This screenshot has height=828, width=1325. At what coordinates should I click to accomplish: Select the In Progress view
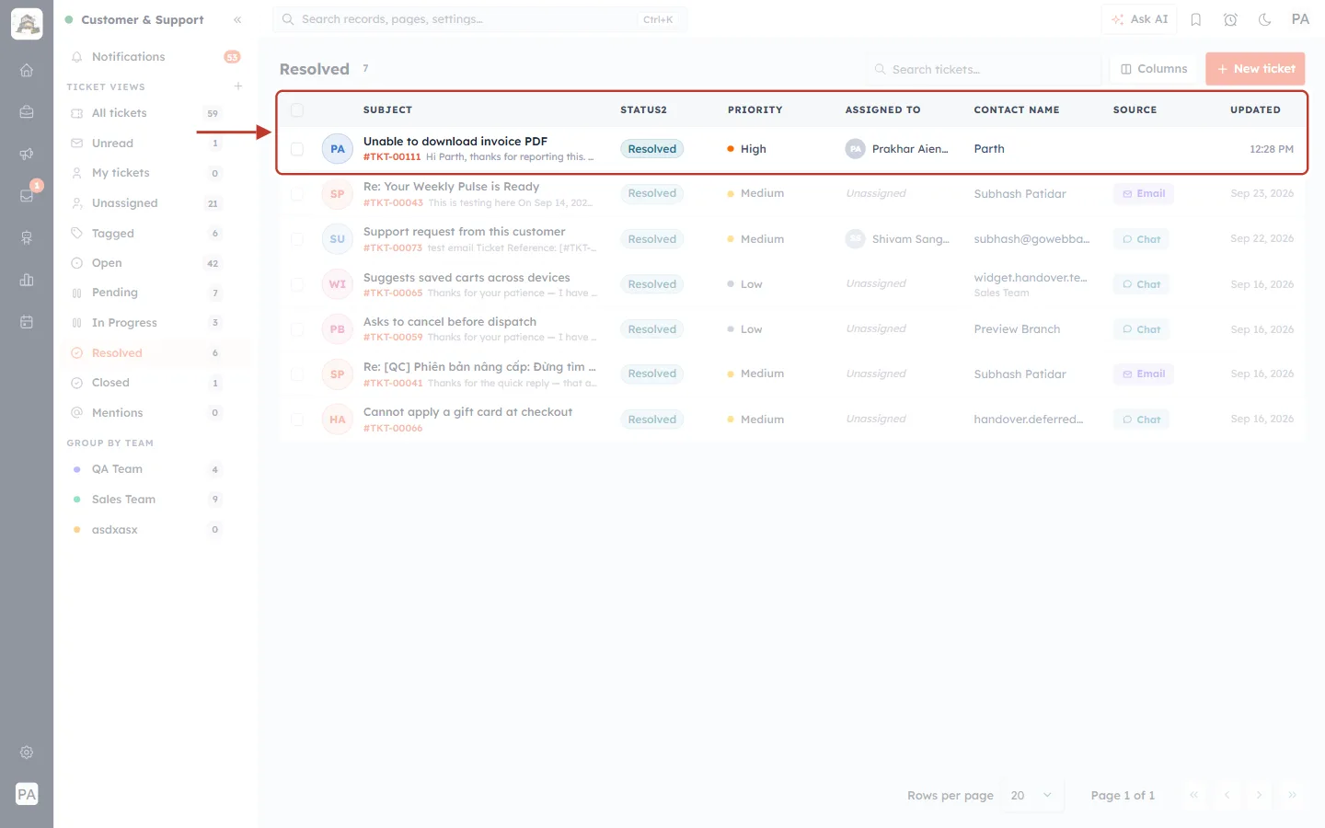point(155,323)
